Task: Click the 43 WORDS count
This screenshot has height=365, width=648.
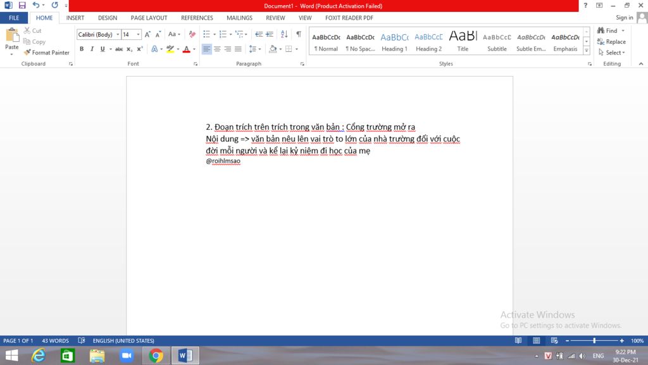Action: (x=56, y=340)
